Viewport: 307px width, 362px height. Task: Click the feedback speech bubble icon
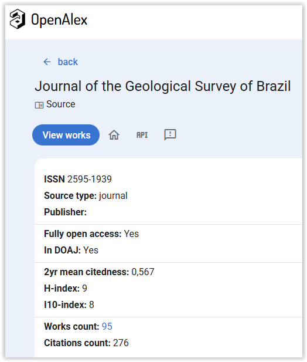tap(170, 134)
